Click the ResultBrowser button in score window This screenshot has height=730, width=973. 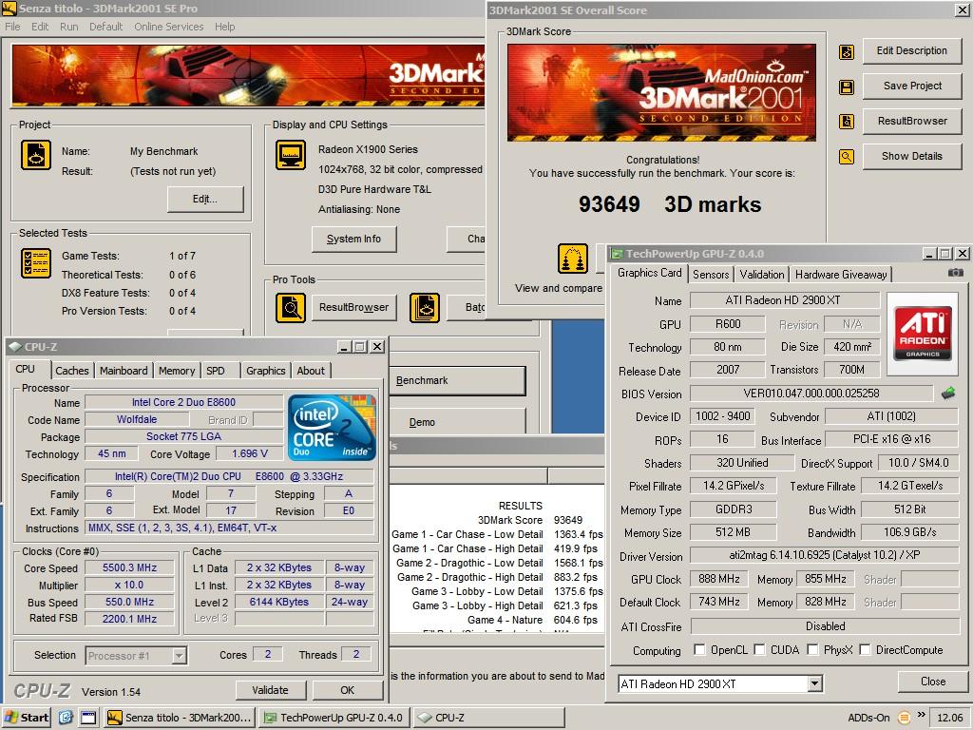tap(912, 121)
